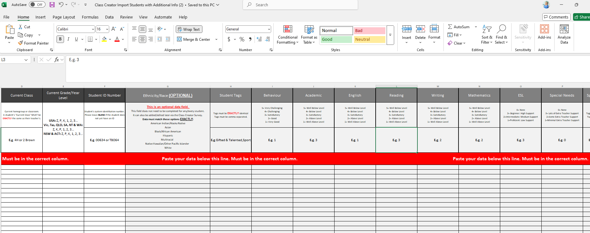Switch to the Formulas tab
The width and height of the screenshot is (590, 233).
coord(90,17)
